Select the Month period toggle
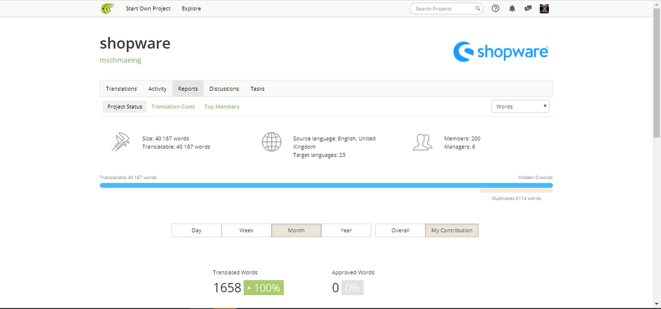 tap(296, 230)
